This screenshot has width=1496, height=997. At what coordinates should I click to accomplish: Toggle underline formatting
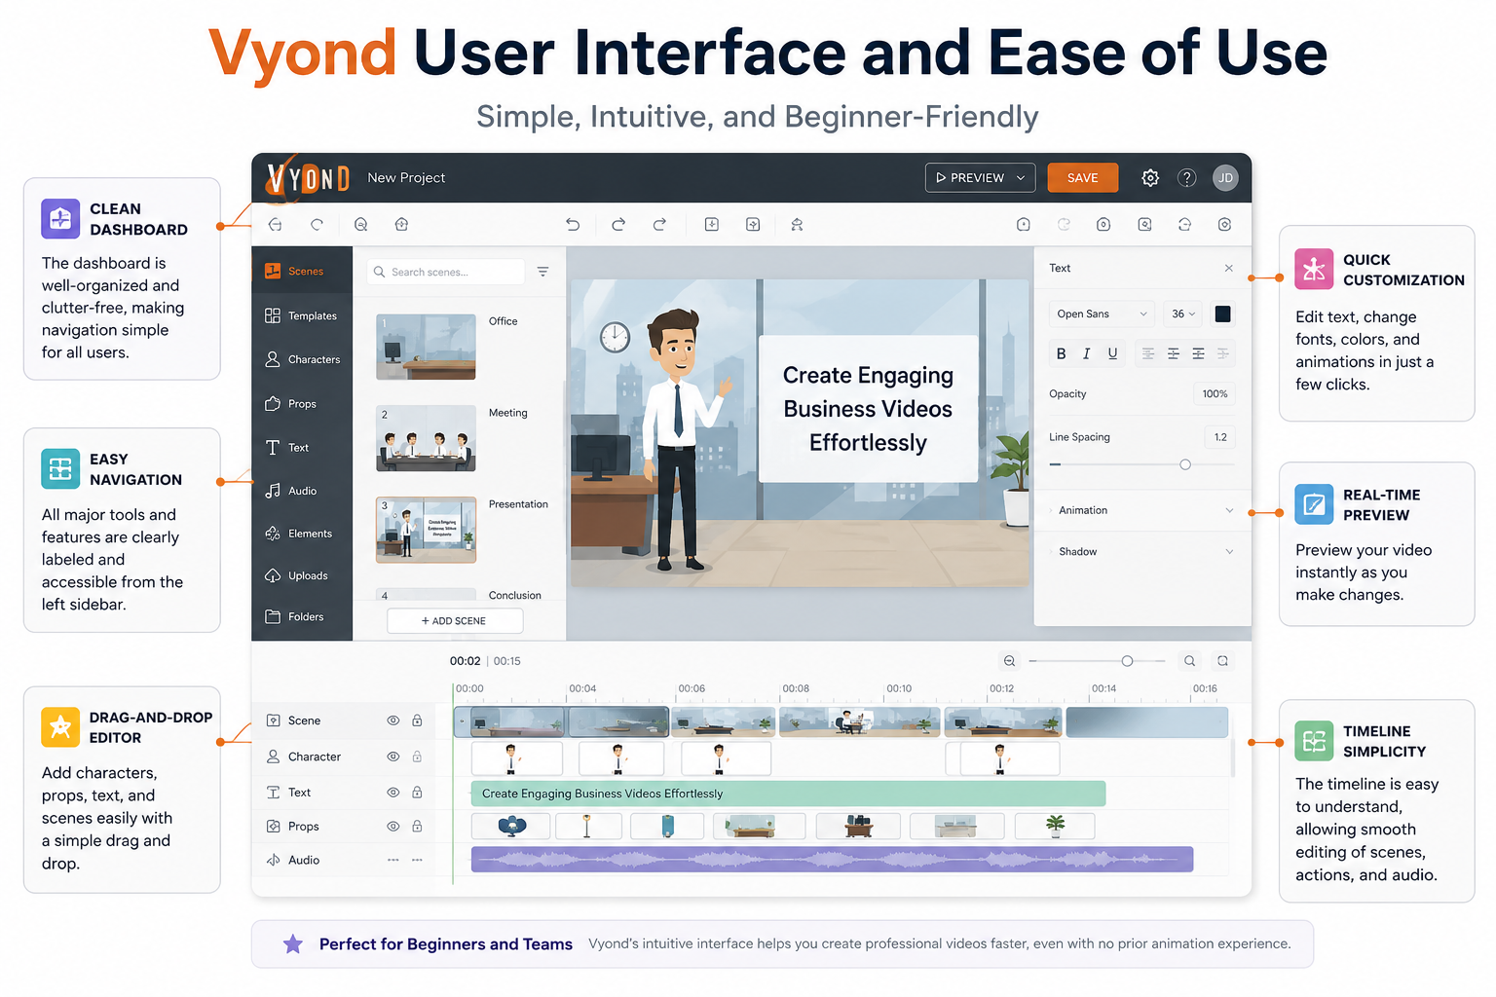click(1112, 353)
